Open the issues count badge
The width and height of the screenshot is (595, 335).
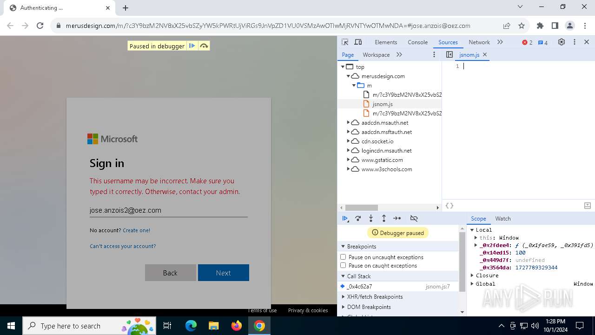click(543, 42)
